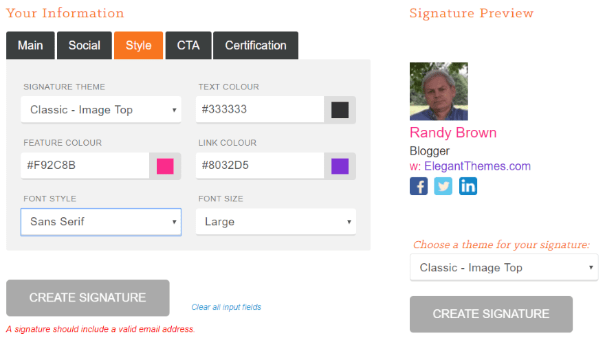Click the Clear all input fields link
605x338 pixels.
226,307
